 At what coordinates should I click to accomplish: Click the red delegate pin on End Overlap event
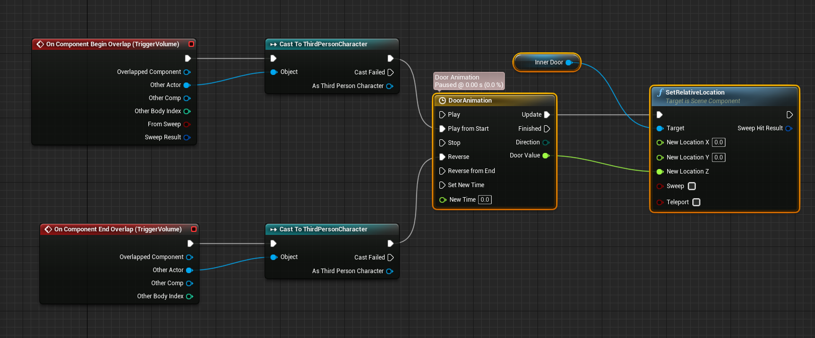(194, 229)
